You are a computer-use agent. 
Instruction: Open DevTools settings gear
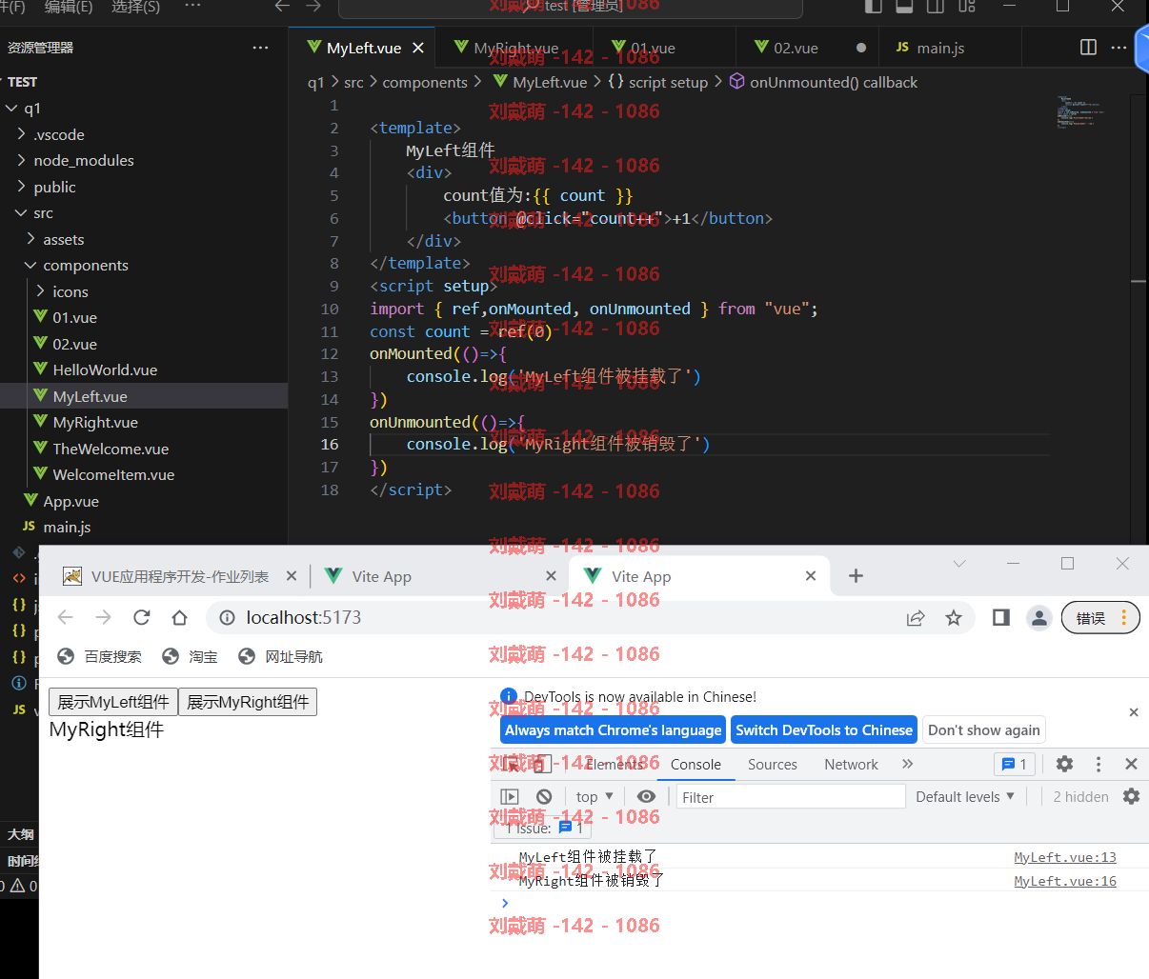pyautogui.click(x=1065, y=764)
